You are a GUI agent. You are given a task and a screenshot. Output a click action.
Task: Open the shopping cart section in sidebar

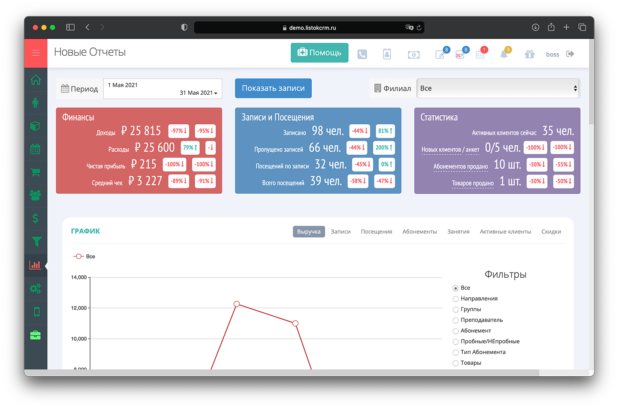[x=36, y=172]
